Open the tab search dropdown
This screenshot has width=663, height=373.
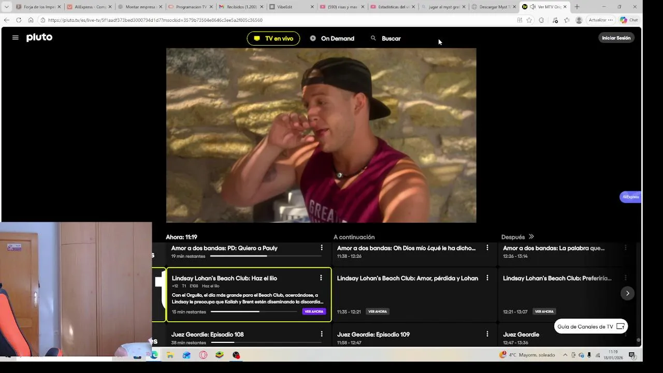point(6,7)
